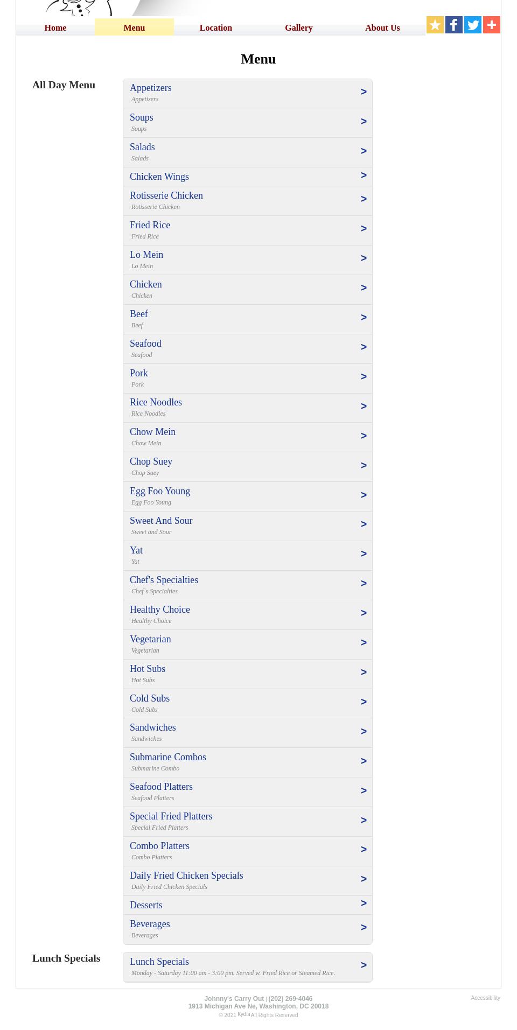517x1030 pixels.
Task: Select the About Us tab
Action: click(382, 28)
